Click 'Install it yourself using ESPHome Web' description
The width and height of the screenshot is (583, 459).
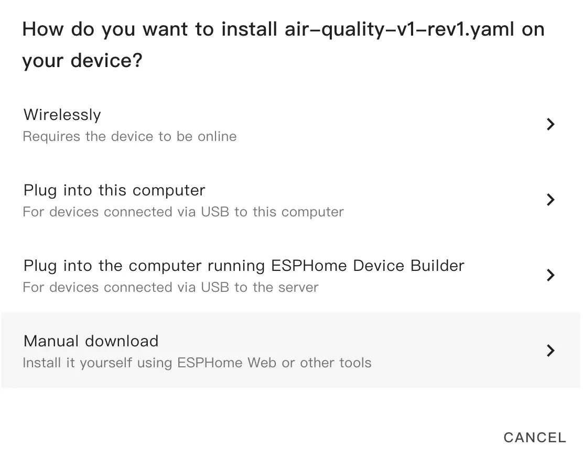pyautogui.click(x=197, y=363)
